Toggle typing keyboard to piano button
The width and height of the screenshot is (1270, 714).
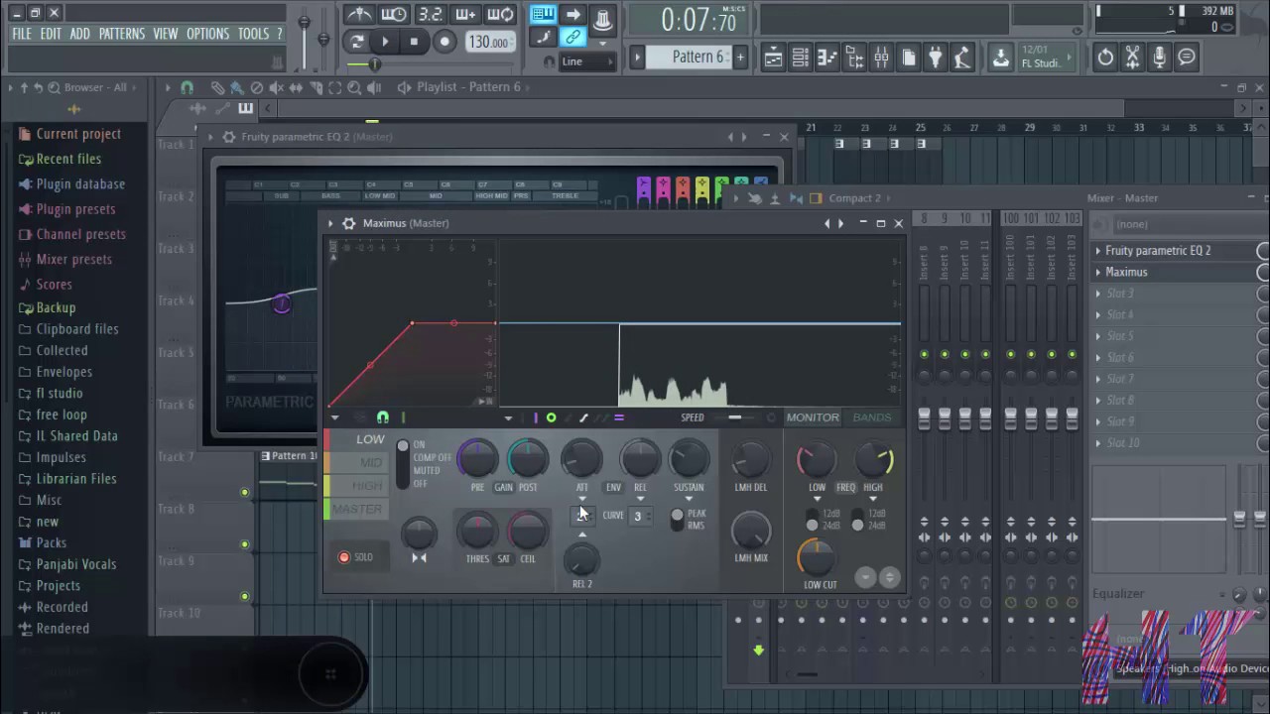pyautogui.click(x=542, y=14)
